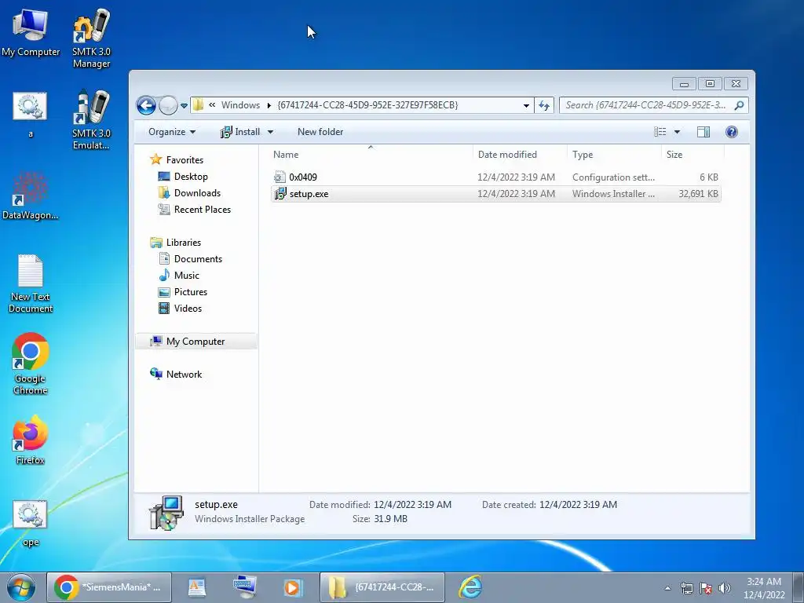This screenshot has width=804, height=603.
Task: Sort by Size column header
Action: 693,155
